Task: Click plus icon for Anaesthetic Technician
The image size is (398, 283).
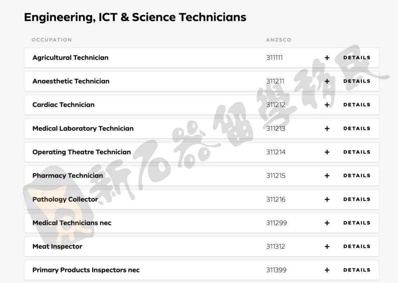Action: [327, 81]
